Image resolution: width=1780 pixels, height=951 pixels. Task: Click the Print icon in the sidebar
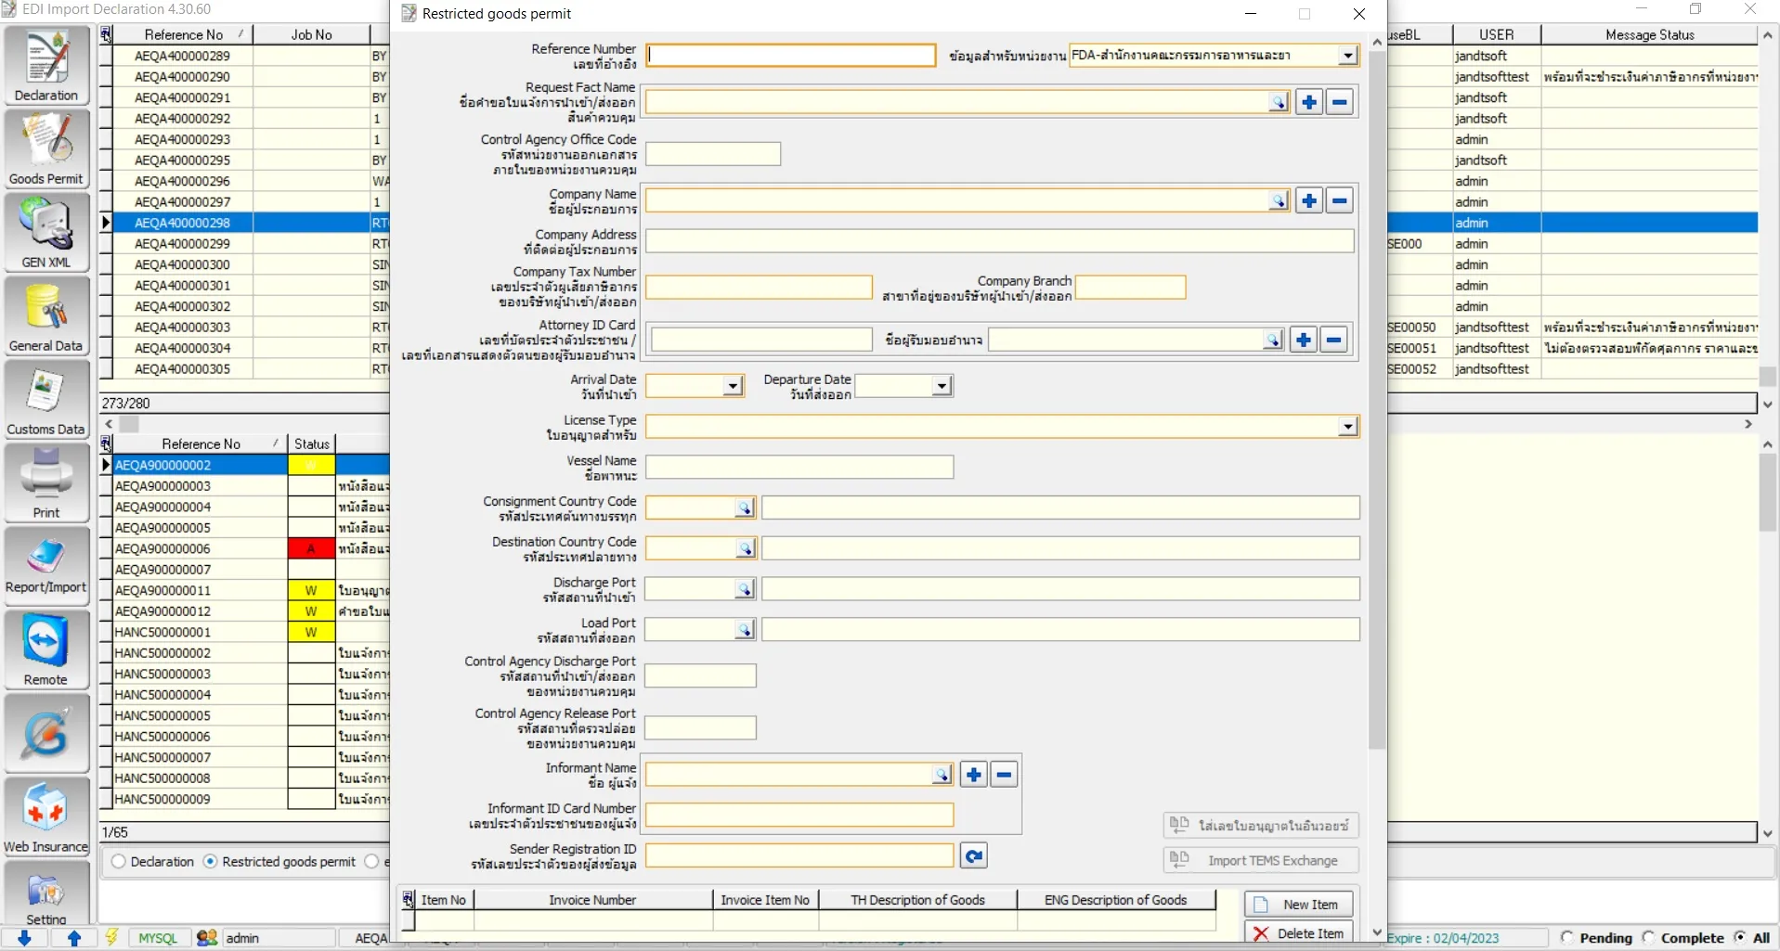46,482
